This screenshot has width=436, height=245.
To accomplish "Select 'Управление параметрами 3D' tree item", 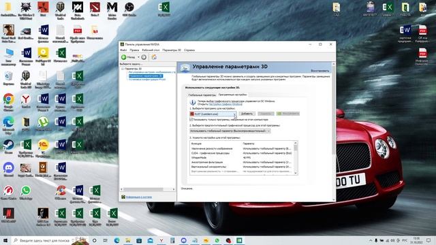I will pyautogui.click(x=146, y=76).
